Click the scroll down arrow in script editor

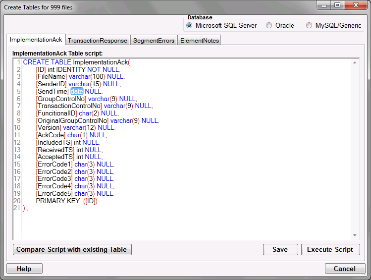click(x=355, y=235)
